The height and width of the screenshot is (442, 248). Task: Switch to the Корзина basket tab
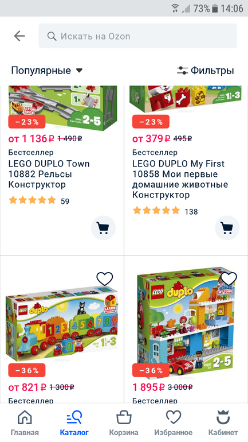coord(124,422)
